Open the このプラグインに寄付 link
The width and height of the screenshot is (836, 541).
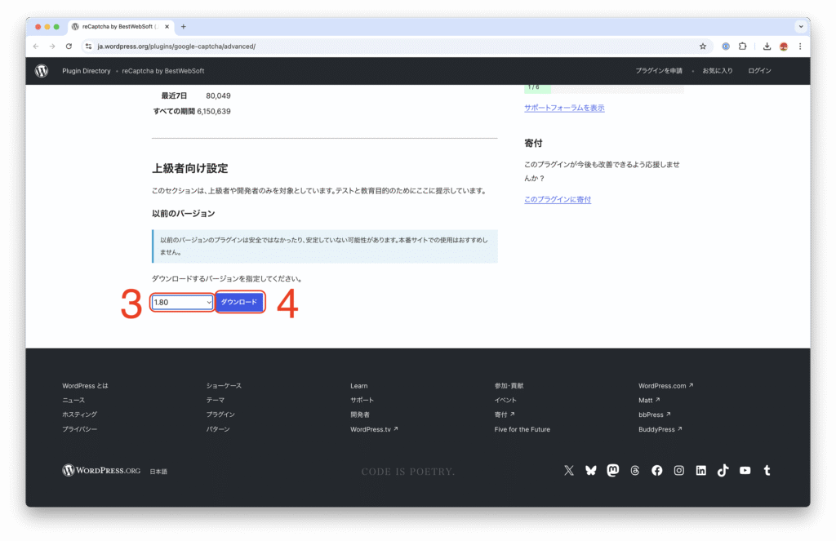[x=558, y=199]
